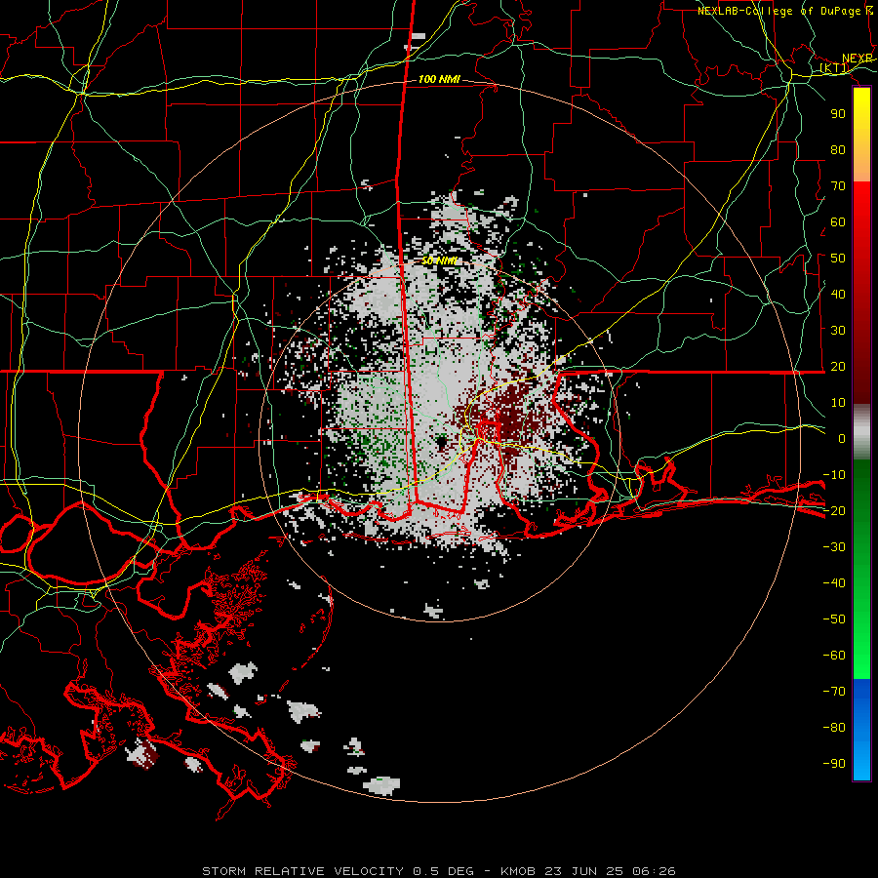
Task: Click the -20 value on velocity scale
Action: coord(834,511)
